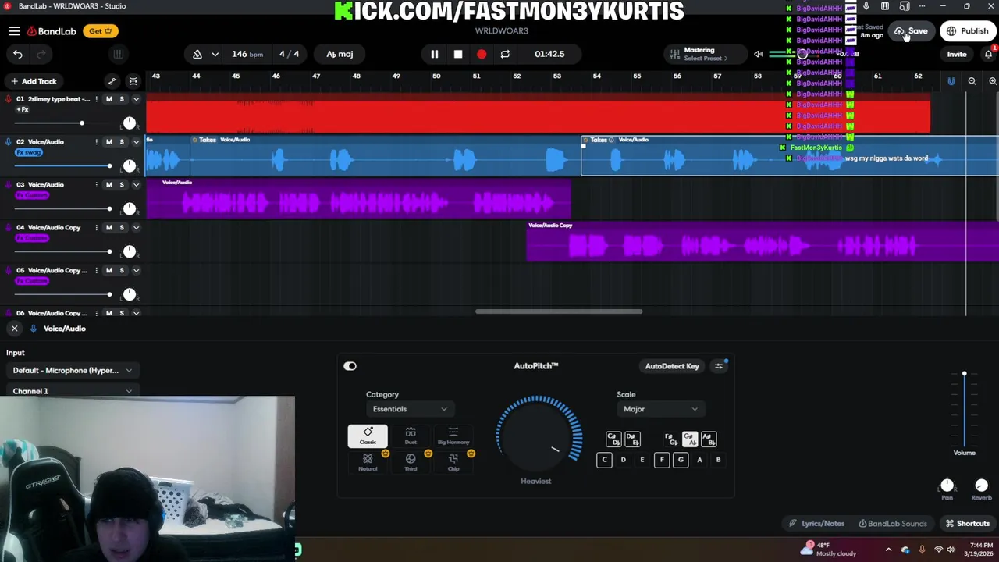Open the Lyrics/Notes tab
The height and width of the screenshot is (562, 999).
point(816,524)
